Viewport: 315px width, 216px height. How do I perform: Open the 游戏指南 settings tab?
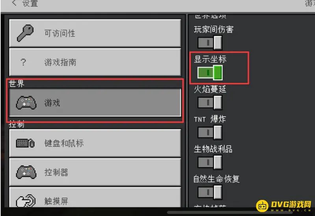[95, 62]
